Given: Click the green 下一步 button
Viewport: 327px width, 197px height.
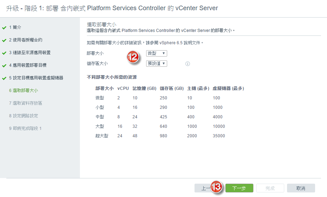Looking at the screenshot, I should point(239,188).
